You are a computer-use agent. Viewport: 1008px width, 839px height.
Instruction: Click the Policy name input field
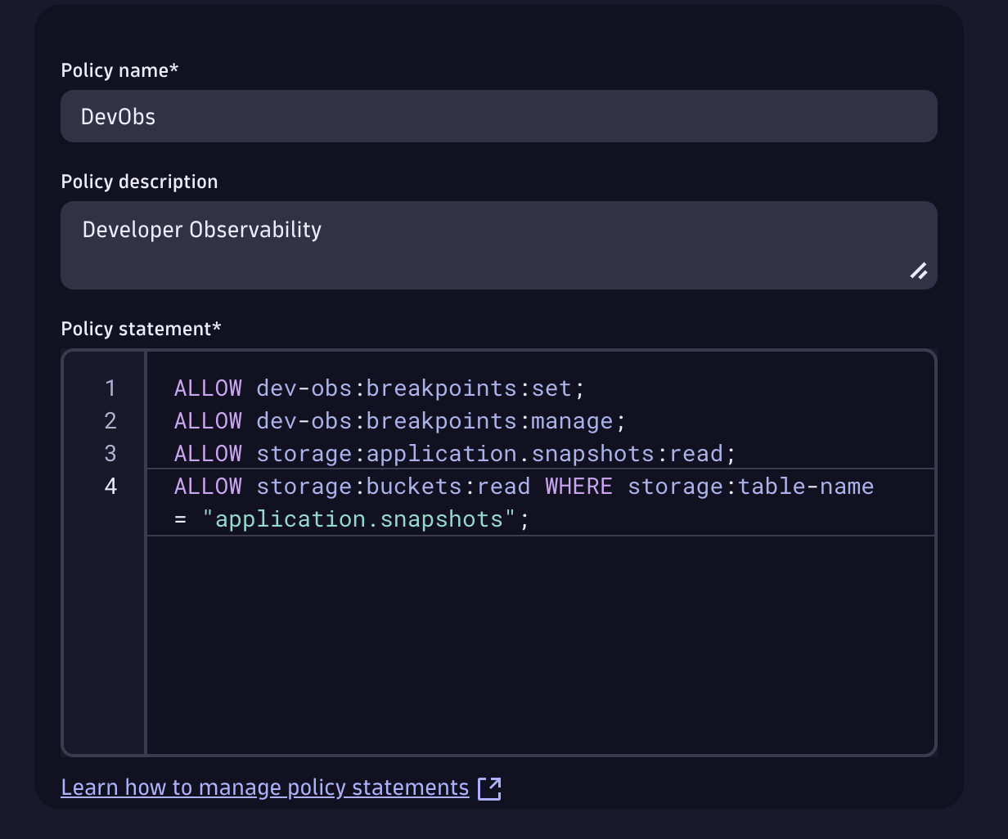tap(499, 116)
